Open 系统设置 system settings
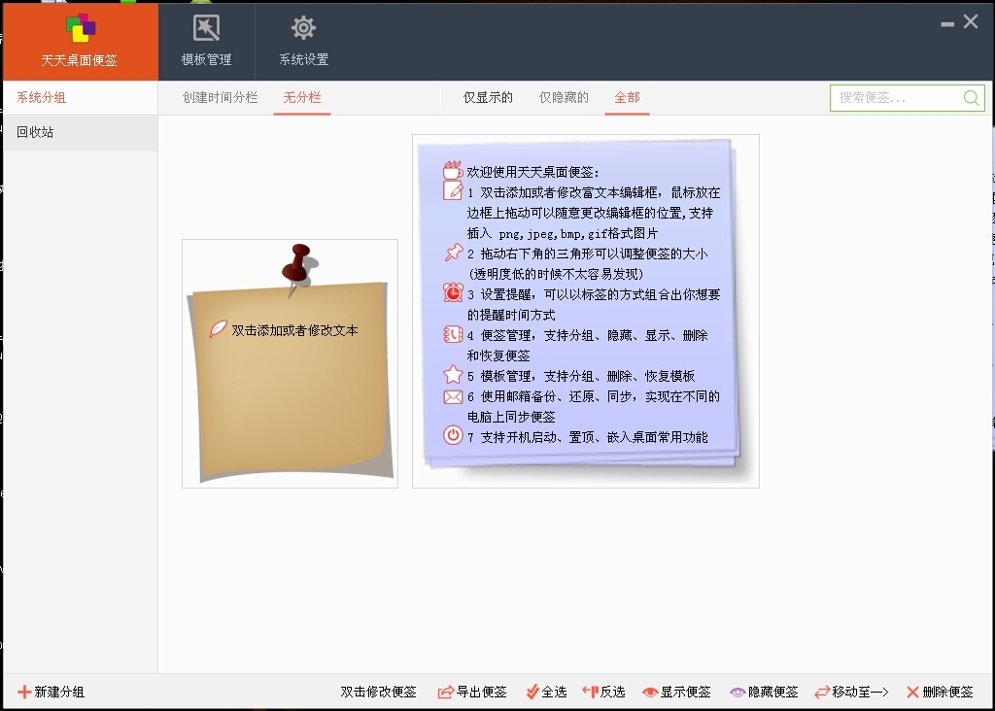Image resolution: width=995 pixels, height=711 pixels. tap(304, 42)
